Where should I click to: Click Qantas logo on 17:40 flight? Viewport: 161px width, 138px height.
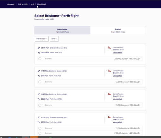(x=109, y=71)
